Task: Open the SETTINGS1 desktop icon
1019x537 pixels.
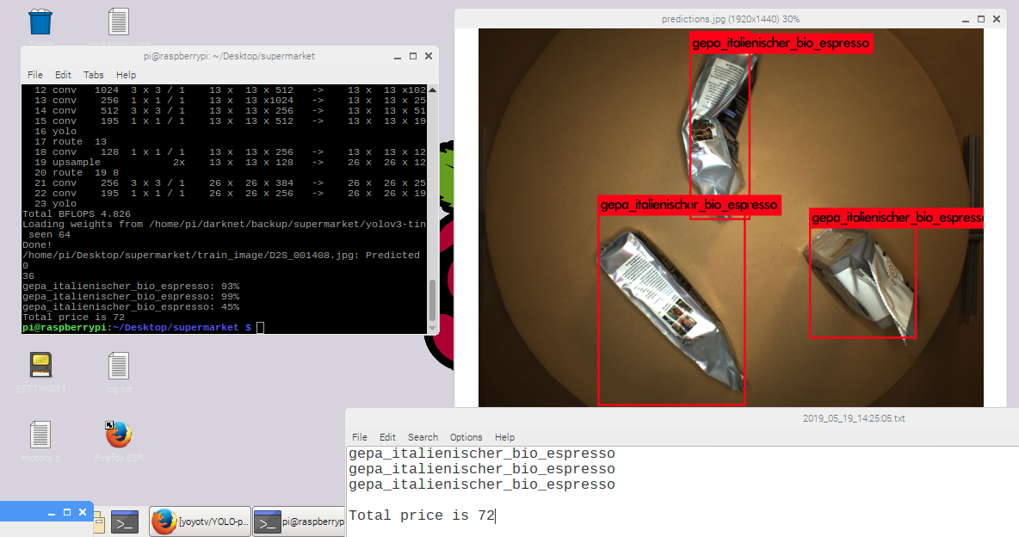Action: coord(40,366)
